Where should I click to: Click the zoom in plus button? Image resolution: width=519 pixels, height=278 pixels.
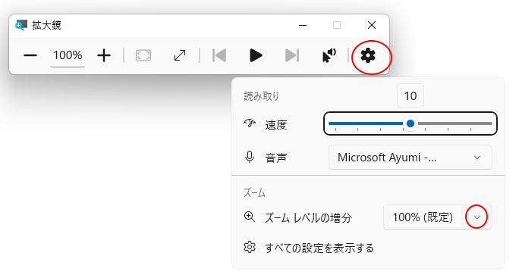(x=104, y=55)
